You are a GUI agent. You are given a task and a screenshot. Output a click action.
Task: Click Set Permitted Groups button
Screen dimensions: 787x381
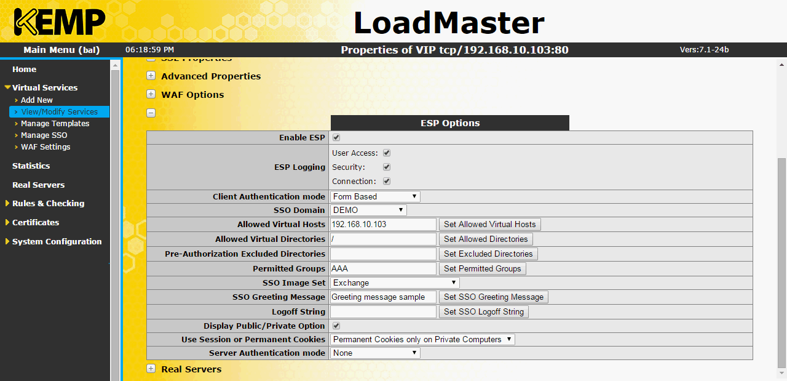pyautogui.click(x=482, y=269)
